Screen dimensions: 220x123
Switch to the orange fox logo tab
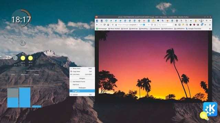click(x=167, y=20)
